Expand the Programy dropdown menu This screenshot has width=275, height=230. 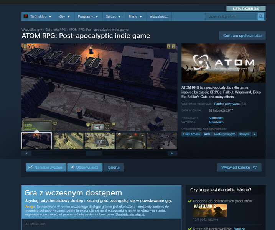point(88,17)
